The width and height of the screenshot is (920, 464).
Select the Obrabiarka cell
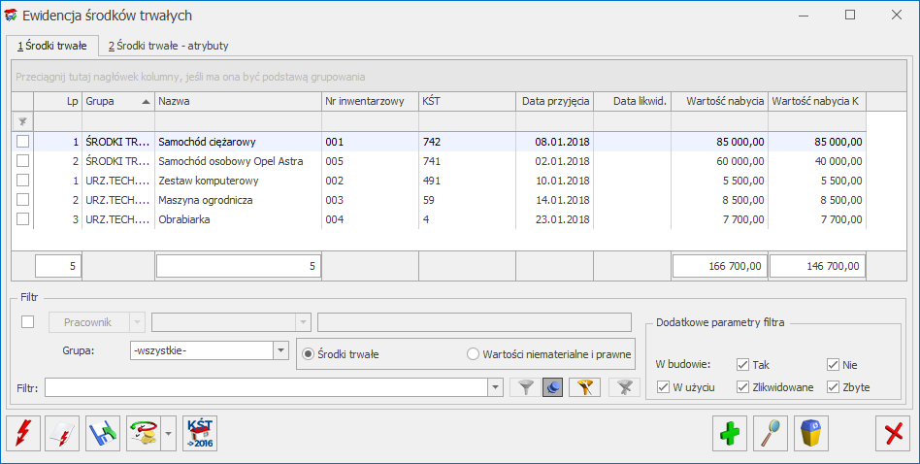238,218
